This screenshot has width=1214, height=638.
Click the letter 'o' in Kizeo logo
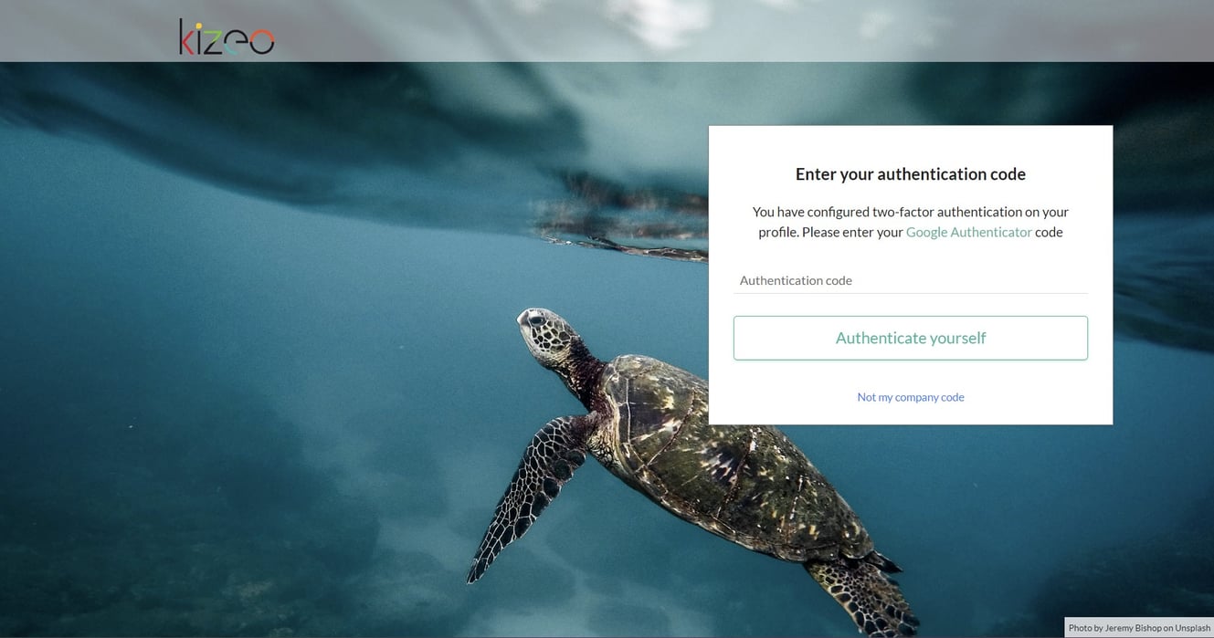pyautogui.click(x=260, y=42)
